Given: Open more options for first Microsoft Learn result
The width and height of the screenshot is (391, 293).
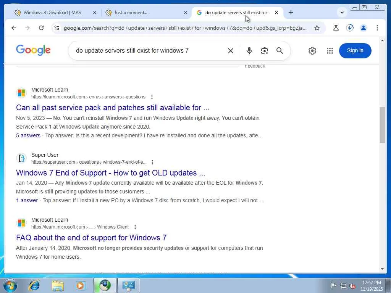Looking at the screenshot, I should 152,97.
